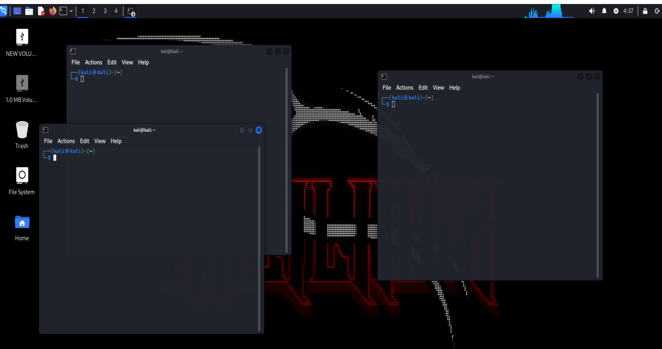This screenshot has height=349, width=662.
Task: Click the grouped terminal windows taskbar button
Action: click(131, 12)
